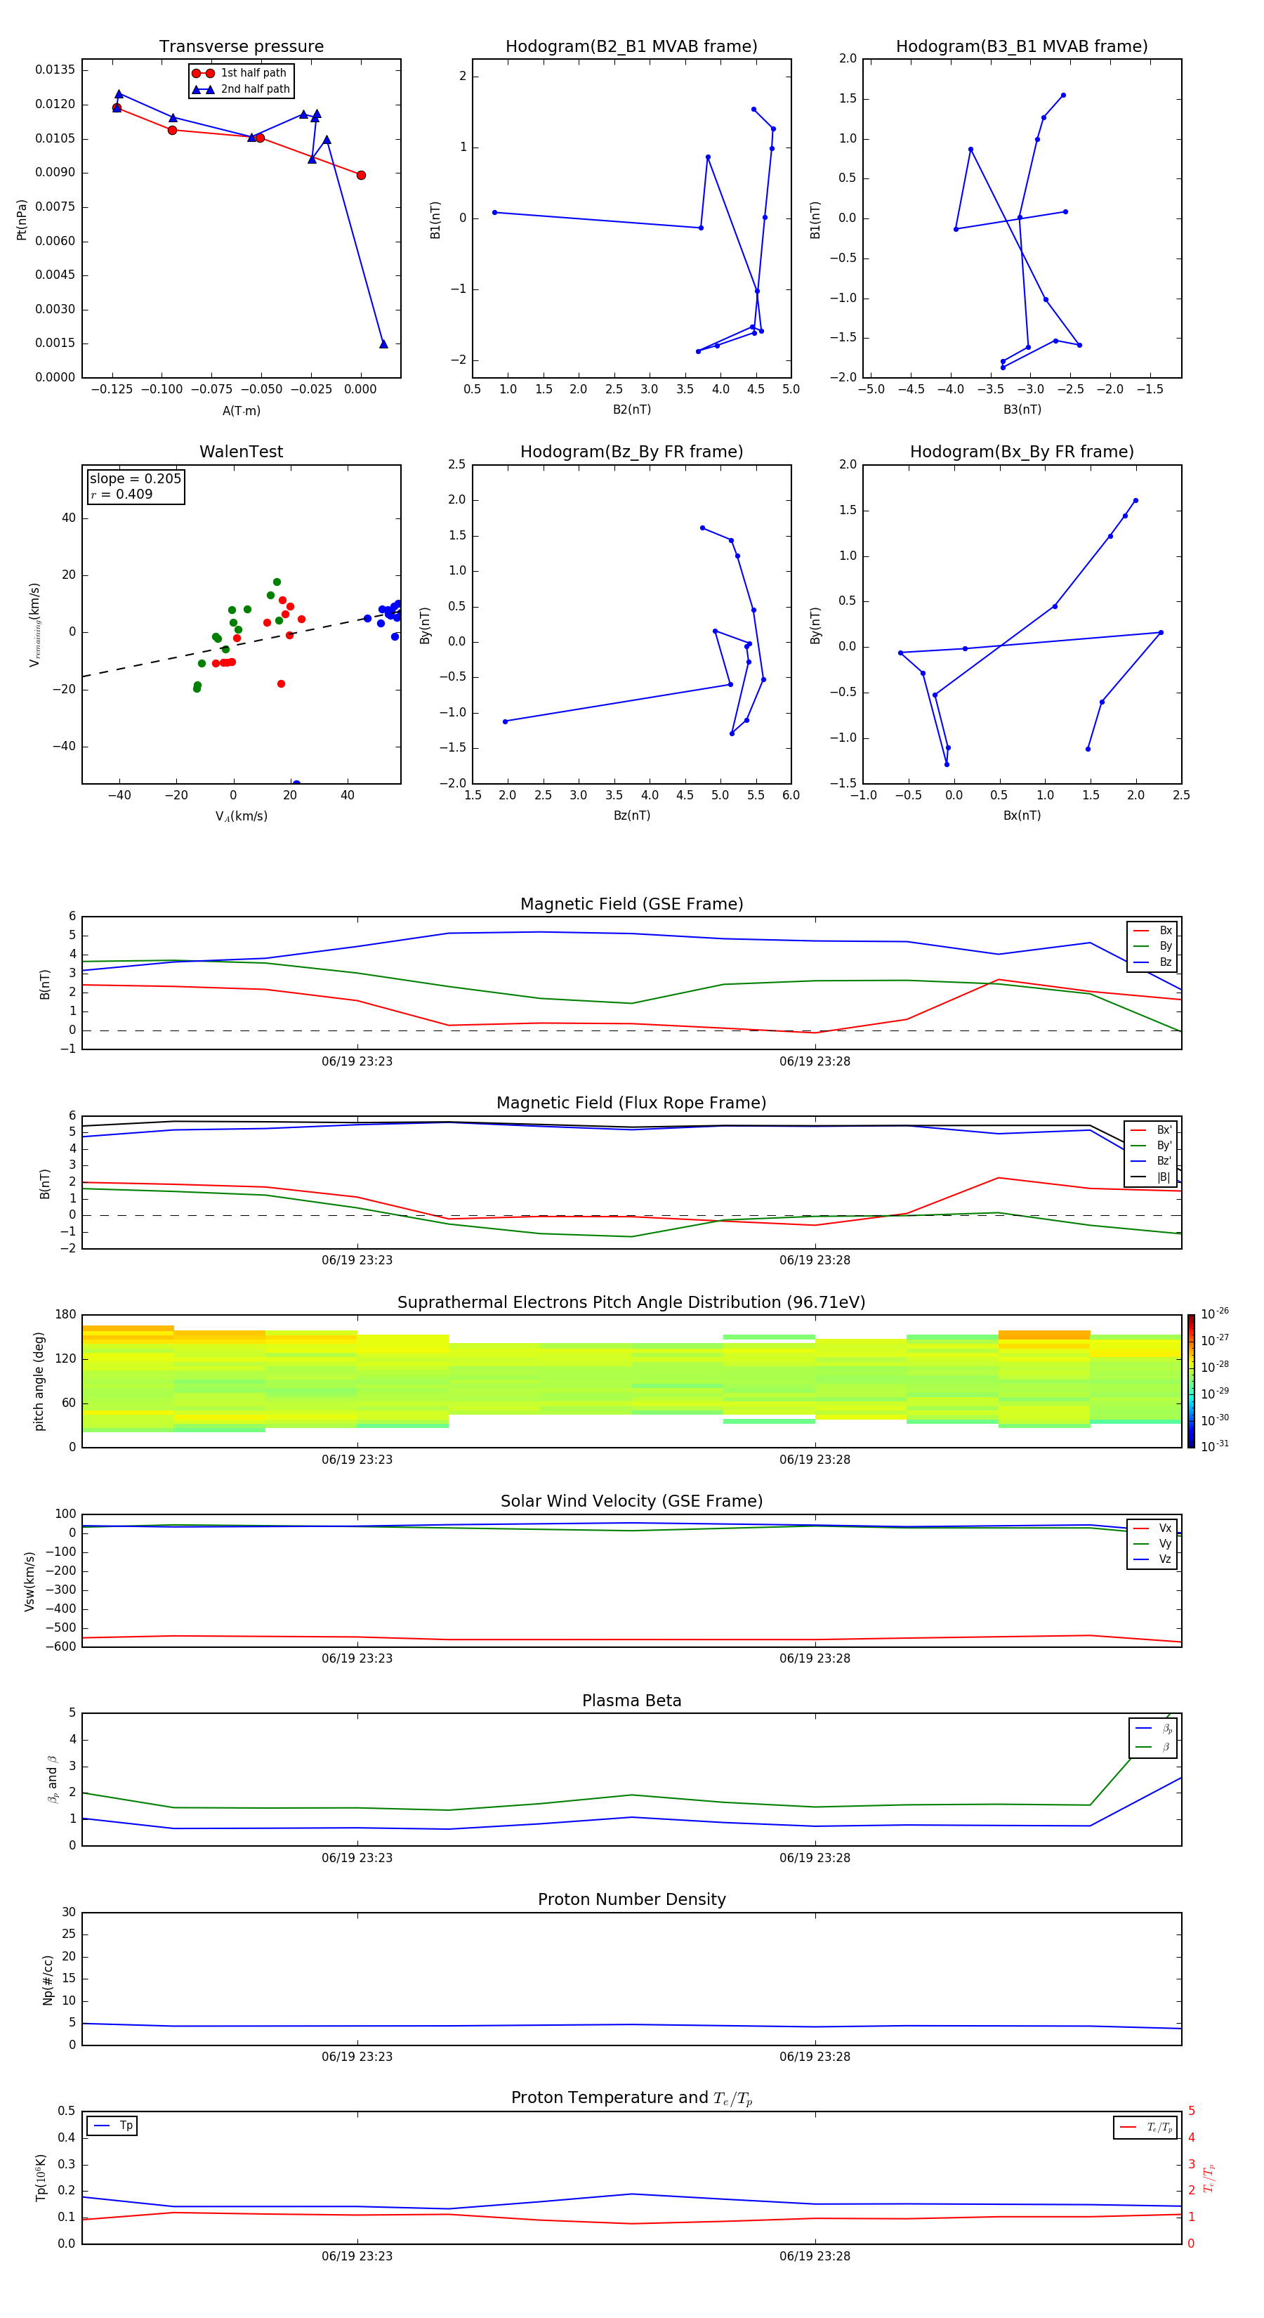Click the 'Hodogram(B3_B1 MVAB frame)' title

click(x=1022, y=47)
